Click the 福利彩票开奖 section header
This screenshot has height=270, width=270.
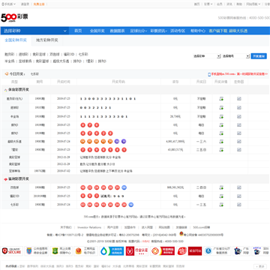(x=19, y=179)
